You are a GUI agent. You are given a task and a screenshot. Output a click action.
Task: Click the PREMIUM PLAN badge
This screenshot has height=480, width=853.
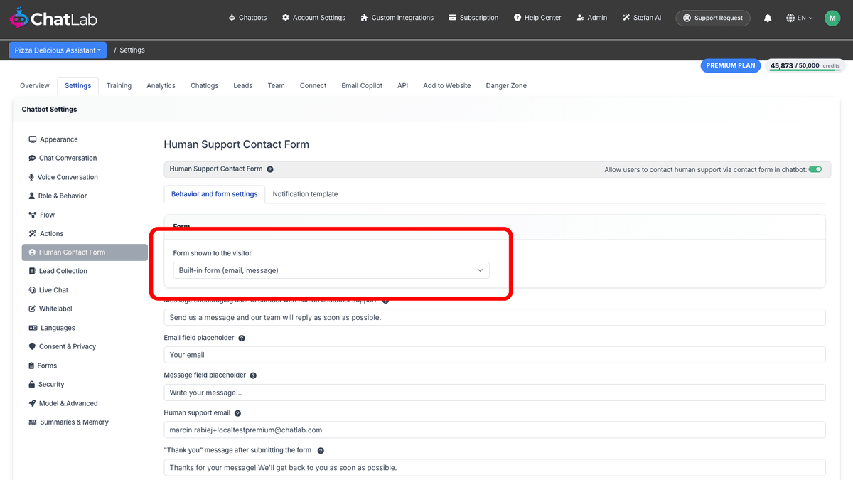(x=731, y=65)
